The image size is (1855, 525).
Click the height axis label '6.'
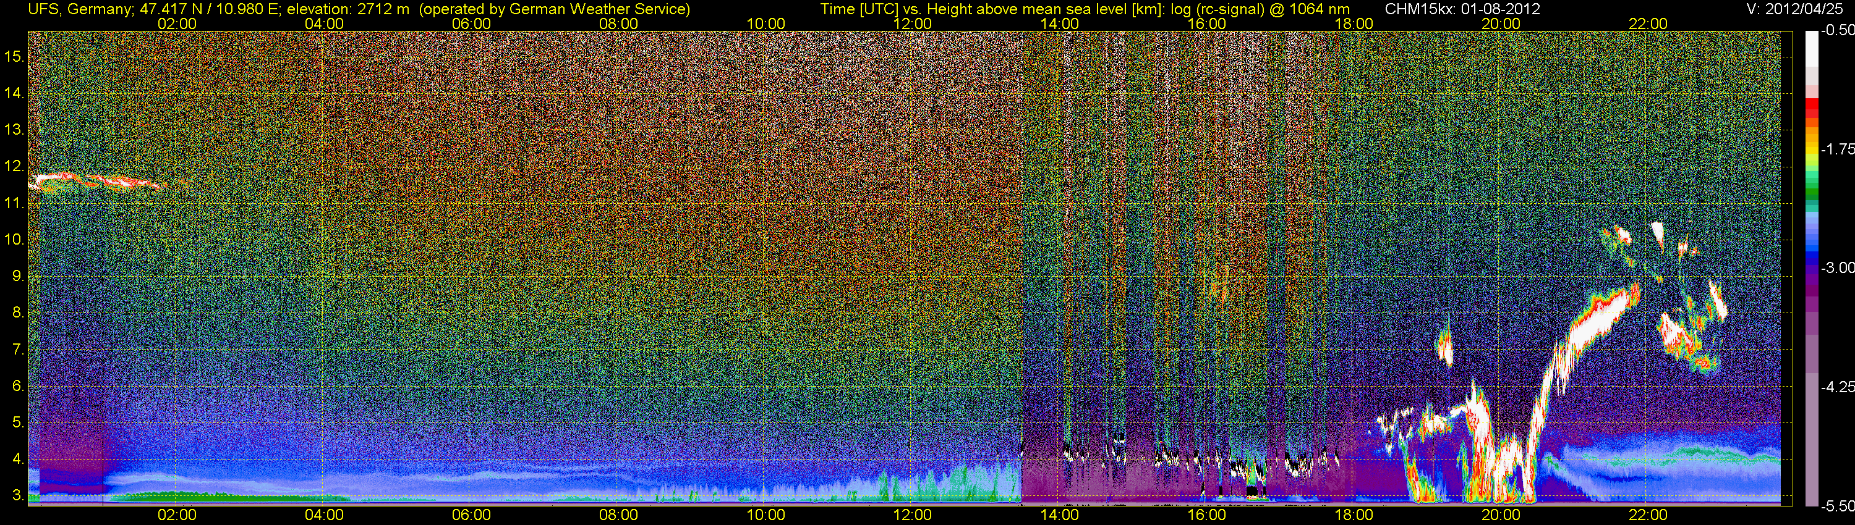coord(18,386)
